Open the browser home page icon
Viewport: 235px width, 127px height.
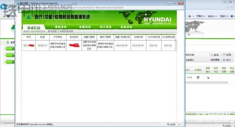point(228,7)
